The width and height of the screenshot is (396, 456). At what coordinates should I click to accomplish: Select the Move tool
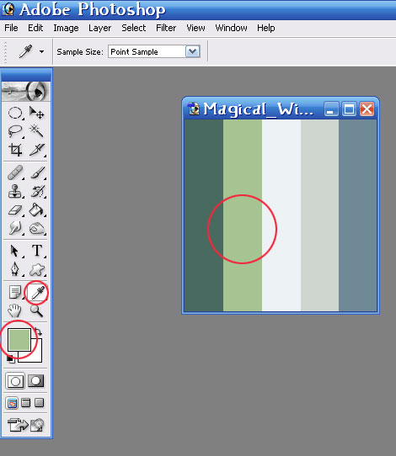pos(37,113)
